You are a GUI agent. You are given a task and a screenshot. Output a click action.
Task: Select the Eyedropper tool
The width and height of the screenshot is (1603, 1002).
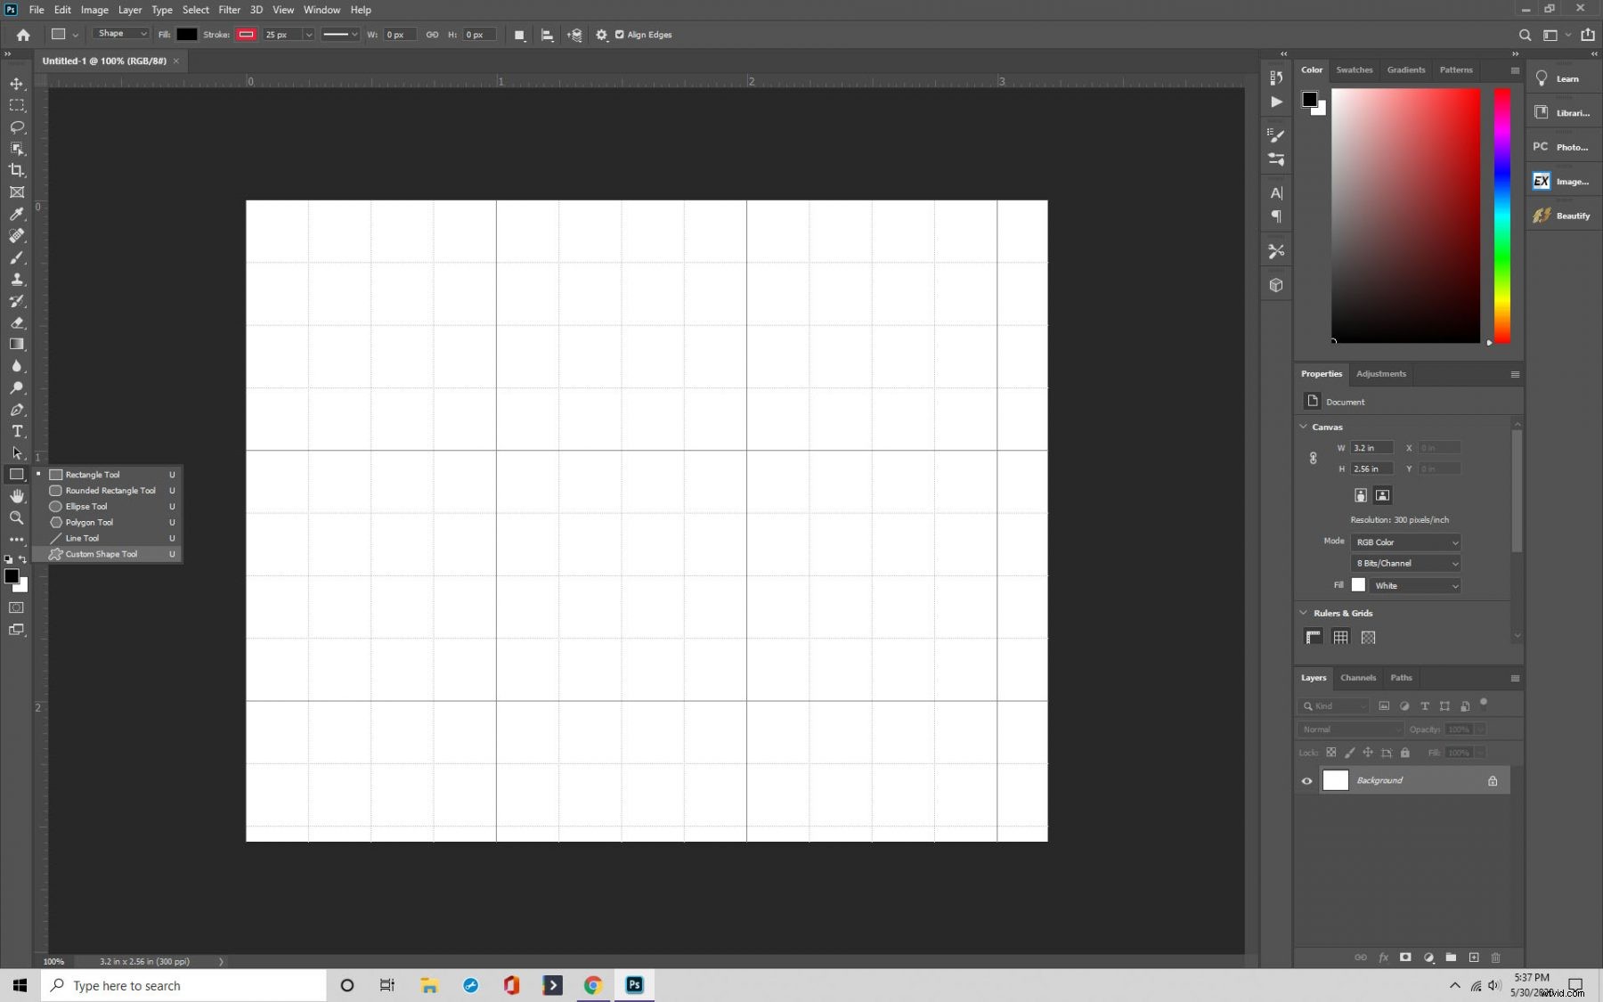click(x=17, y=214)
